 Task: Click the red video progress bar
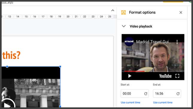tap(135, 71)
